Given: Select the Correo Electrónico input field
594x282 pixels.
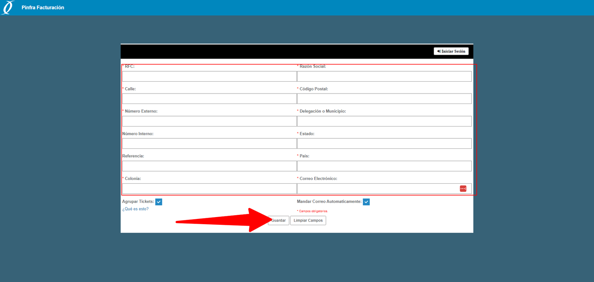Looking at the screenshot, I should pyautogui.click(x=384, y=188).
